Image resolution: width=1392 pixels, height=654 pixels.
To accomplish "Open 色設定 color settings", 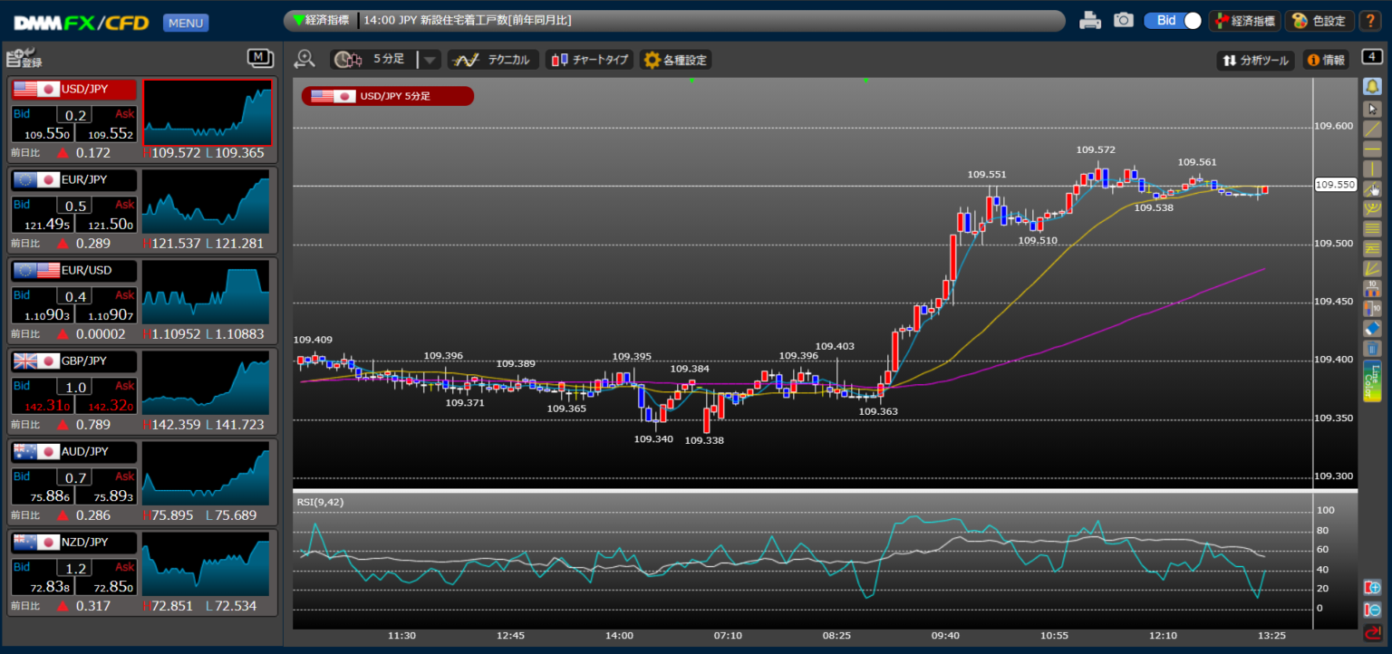I will click(1319, 21).
